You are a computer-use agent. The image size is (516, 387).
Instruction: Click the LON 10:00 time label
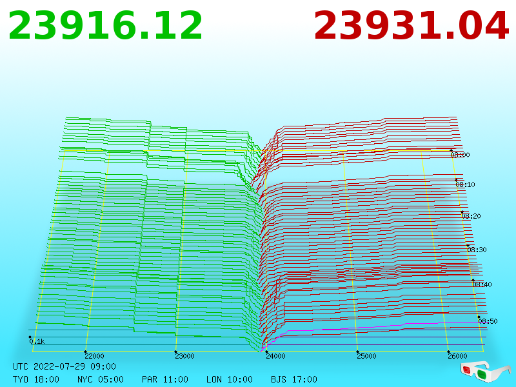pyautogui.click(x=230, y=379)
